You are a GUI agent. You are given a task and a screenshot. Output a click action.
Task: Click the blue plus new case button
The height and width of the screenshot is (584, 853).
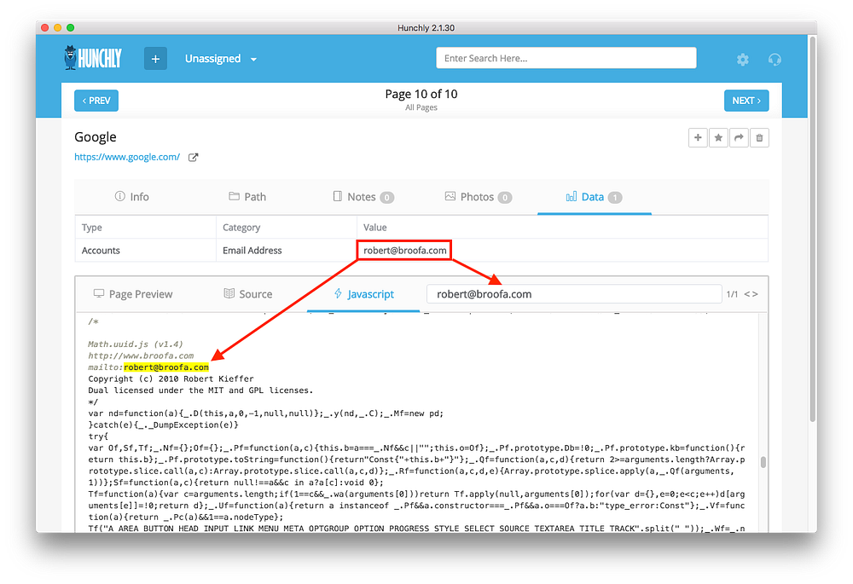tap(155, 59)
